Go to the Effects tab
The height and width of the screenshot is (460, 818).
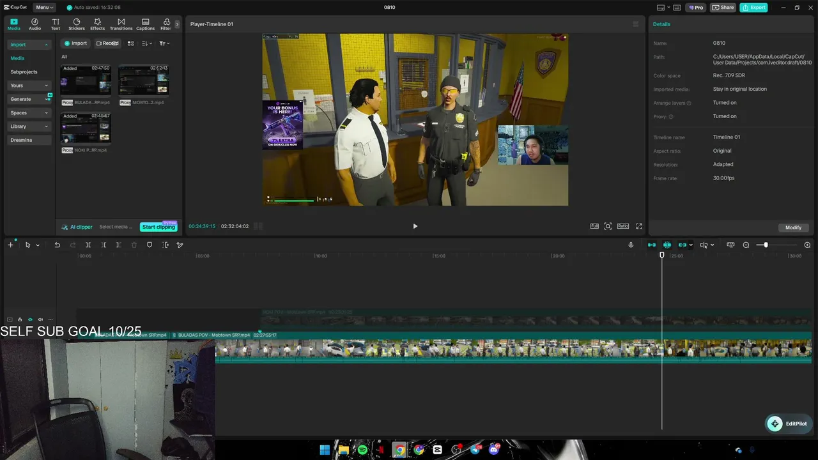(x=97, y=24)
